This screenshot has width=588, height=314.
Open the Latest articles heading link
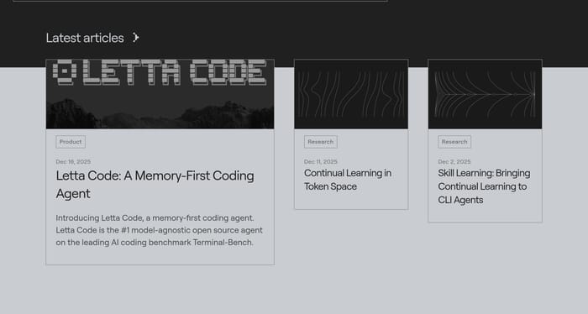pyautogui.click(x=85, y=38)
